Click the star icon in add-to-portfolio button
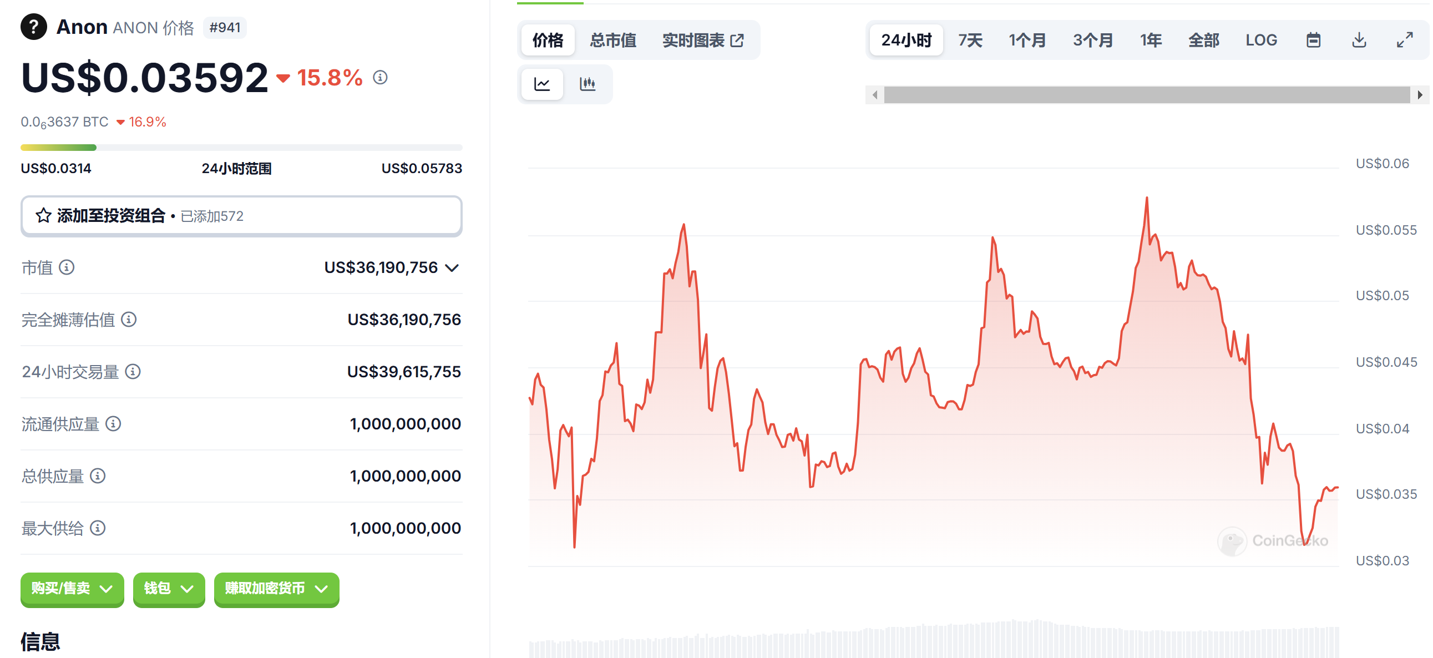Image resolution: width=1433 pixels, height=658 pixels. click(43, 215)
